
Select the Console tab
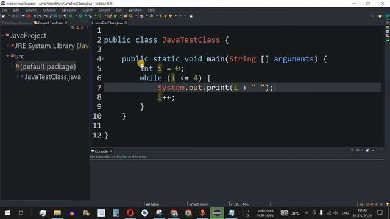click(x=102, y=151)
